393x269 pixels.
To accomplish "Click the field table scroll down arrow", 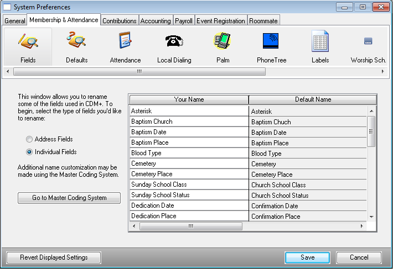I will (371, 217).
